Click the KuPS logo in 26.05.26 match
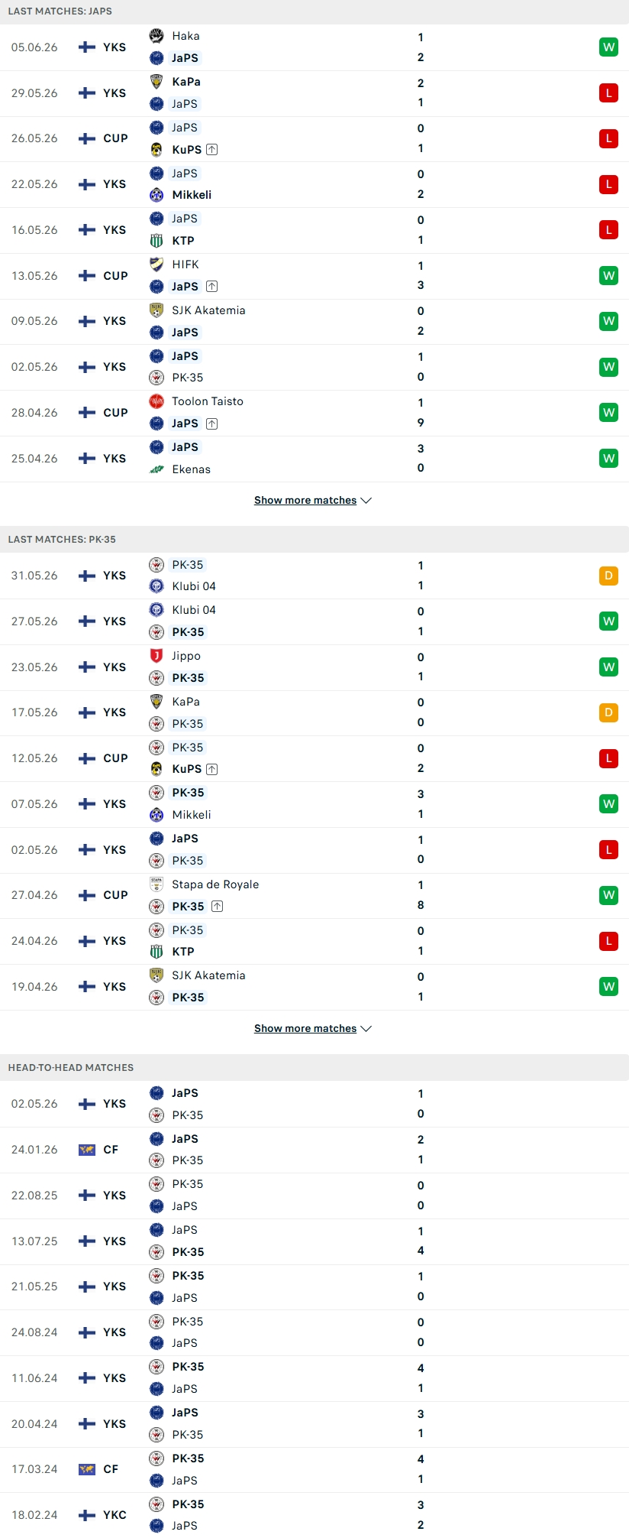The image size is (629, 1538). click(x=156, y=150)
